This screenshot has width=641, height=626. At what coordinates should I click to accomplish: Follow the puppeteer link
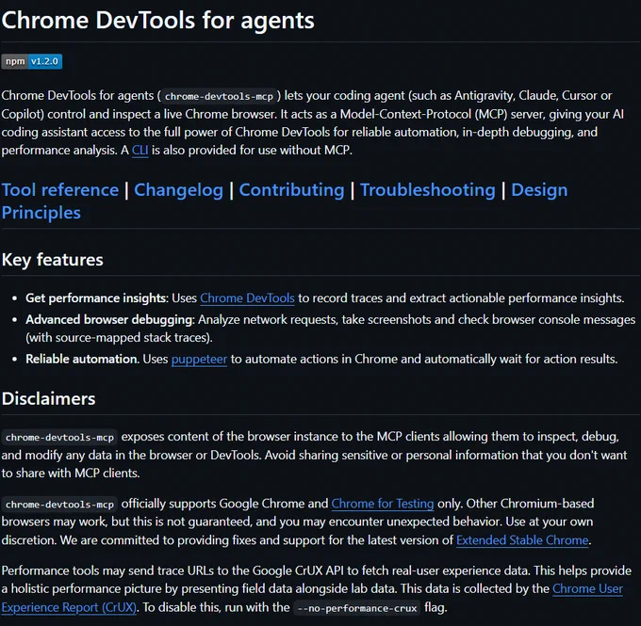(x=199, y=359)
